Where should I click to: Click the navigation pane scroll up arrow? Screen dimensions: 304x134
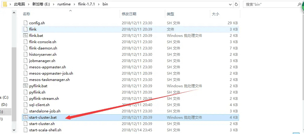coord(14,13)
